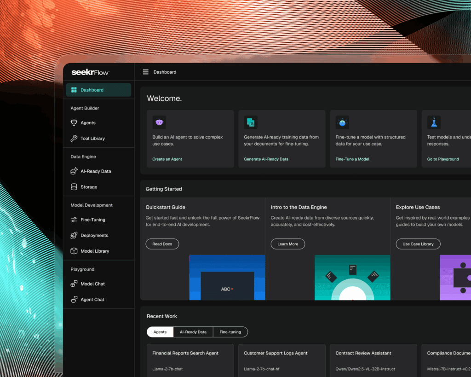Screen dimensions: 471x377
Task: Switch to the AI-Ready Data tab
Action: [192, 332]
